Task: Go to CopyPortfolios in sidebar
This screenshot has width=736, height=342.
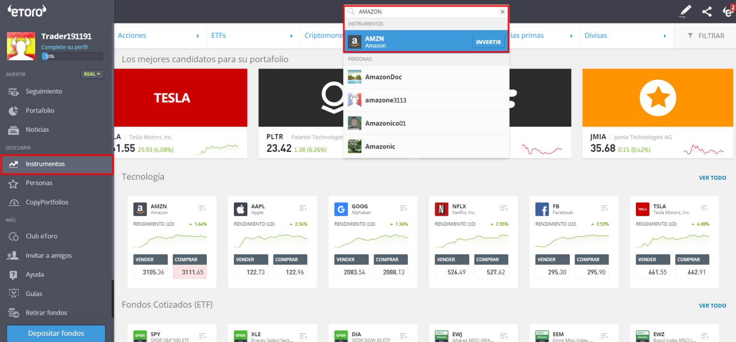Action: [47, 202]
